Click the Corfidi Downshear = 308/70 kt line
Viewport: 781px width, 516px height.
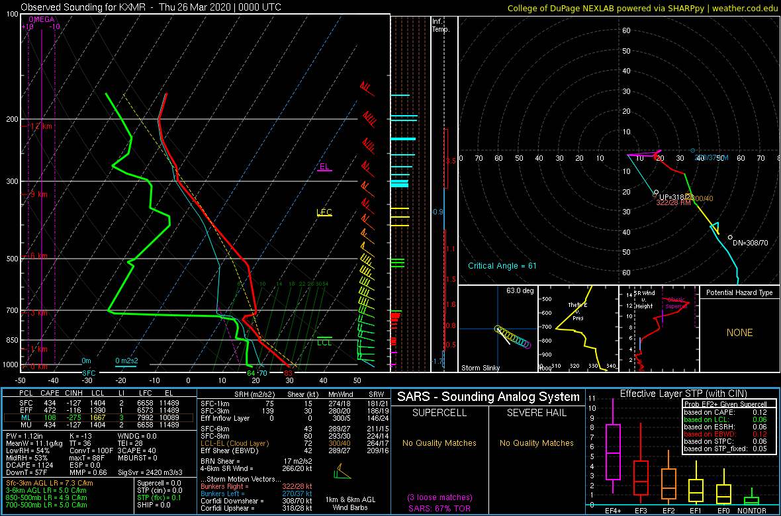(256, 501)
